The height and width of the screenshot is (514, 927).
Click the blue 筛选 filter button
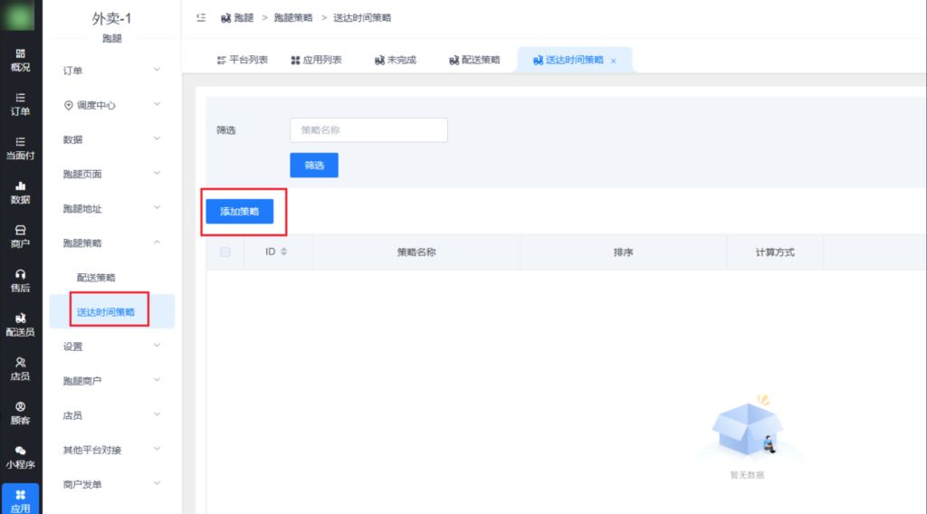pos(314,166)
